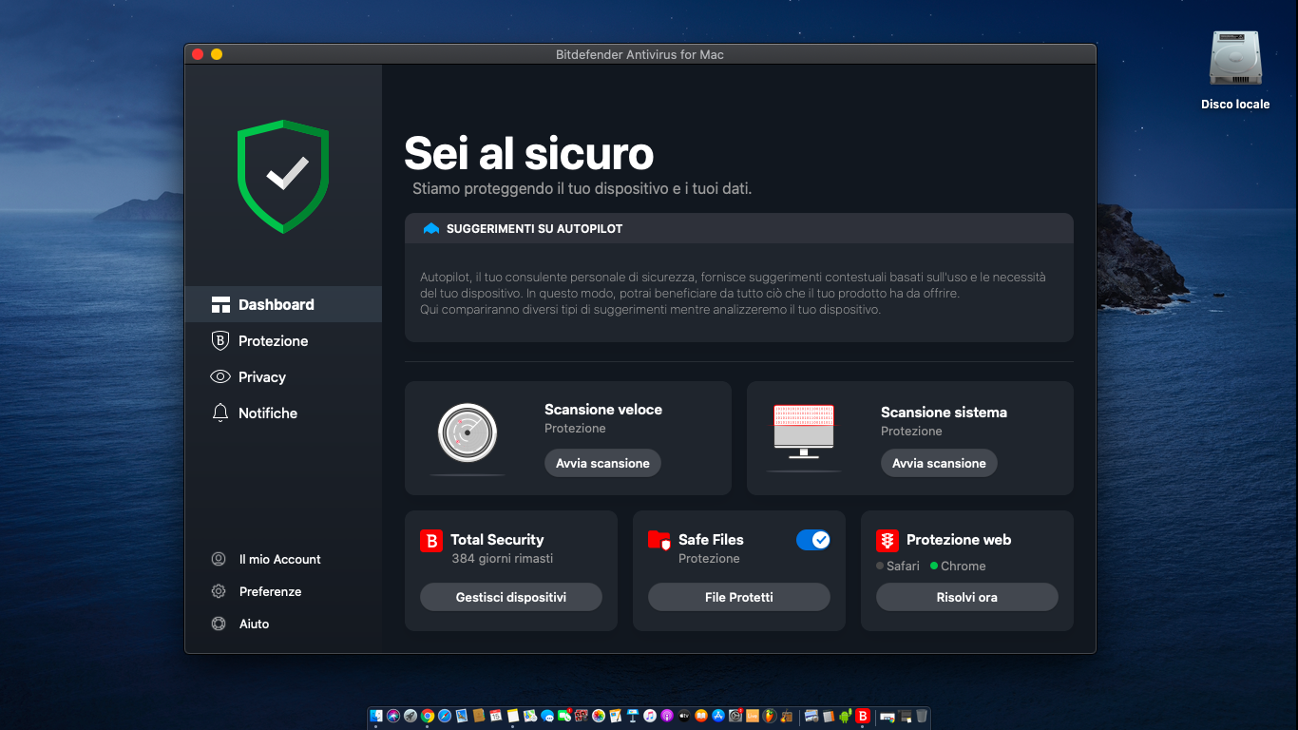This screenshot has height=730, width=1298.
Task: Open Google Chrome from the Dock
Action: click(x=428, y=716)
